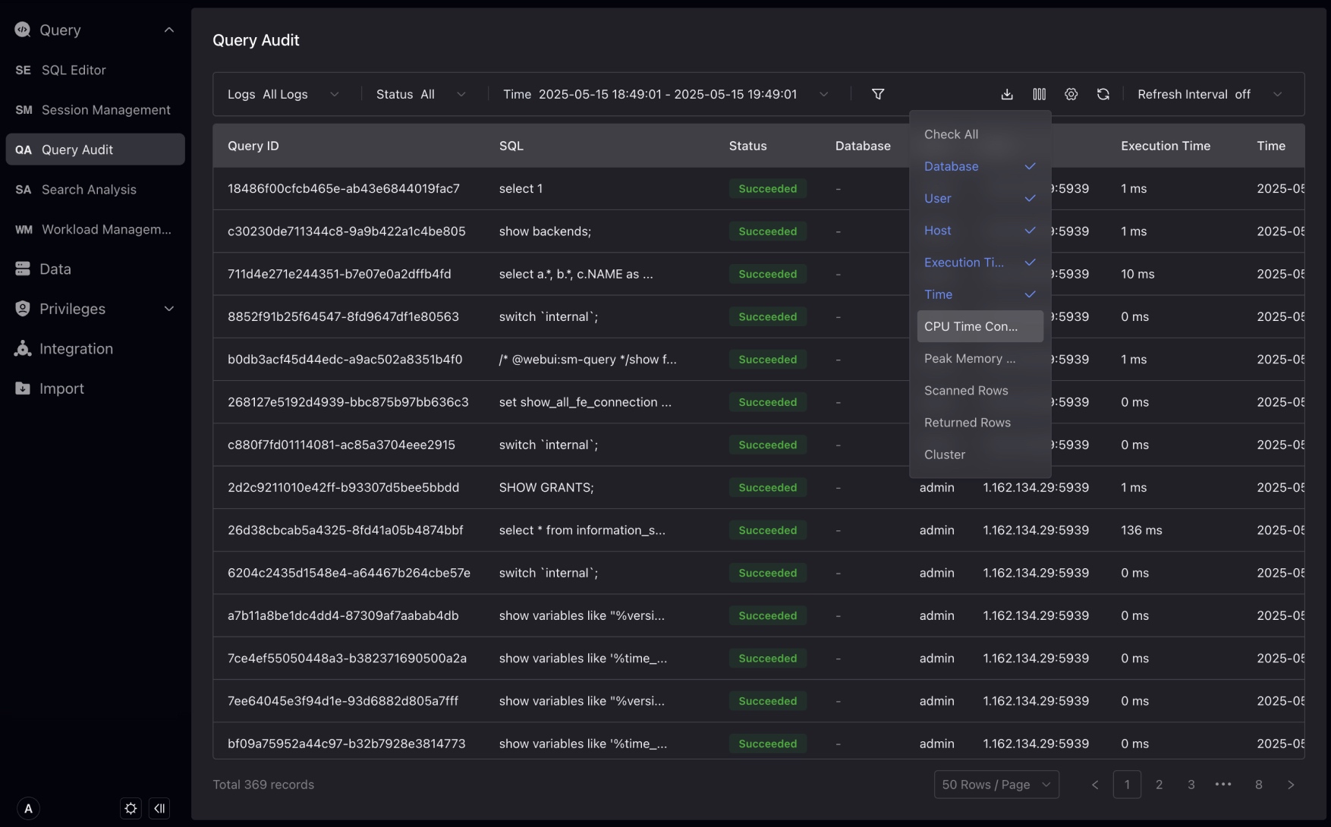Refresh the query audit list

coord(1103,94)
